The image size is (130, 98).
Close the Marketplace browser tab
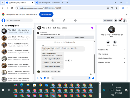(63, 3)
